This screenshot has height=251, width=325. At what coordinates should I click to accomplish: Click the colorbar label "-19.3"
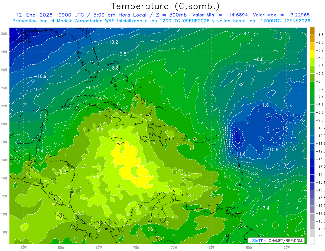click(321, 229)
